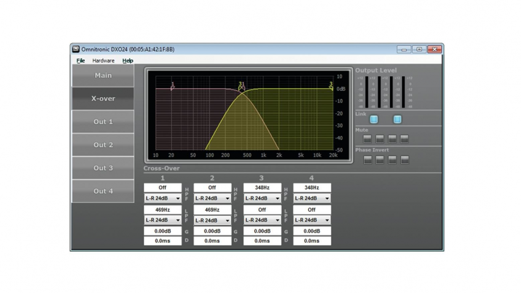
Task: Close the Omnitronic DXO24 window
Action: pyautogui.click(x=434, y=49)
